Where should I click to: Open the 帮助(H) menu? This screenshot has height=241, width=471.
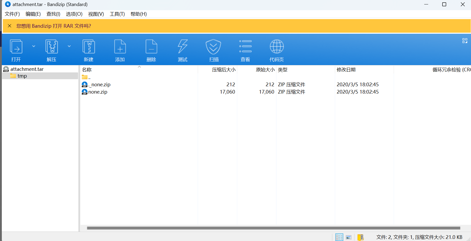(x=138, y=14)
